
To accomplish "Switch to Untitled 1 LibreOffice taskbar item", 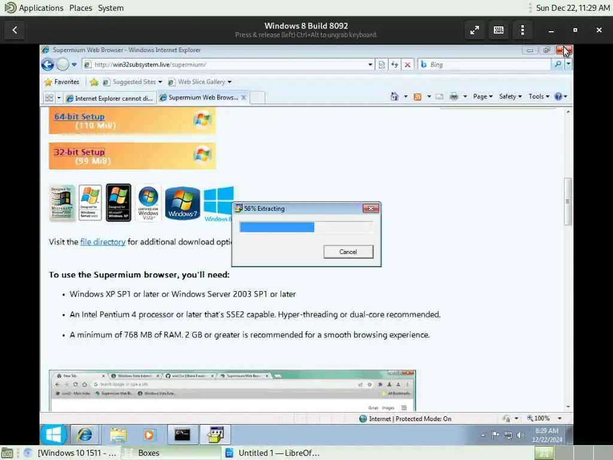I will pos(274,453).
